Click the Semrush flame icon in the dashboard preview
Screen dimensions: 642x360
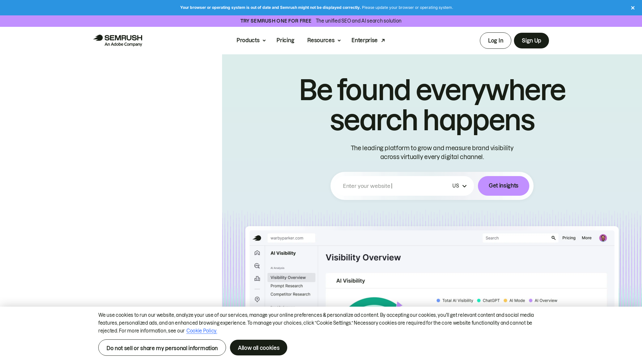click(x=257, y=238)
